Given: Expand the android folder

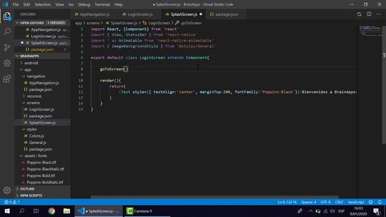Looking at the screenshot, I should (31, 63).
